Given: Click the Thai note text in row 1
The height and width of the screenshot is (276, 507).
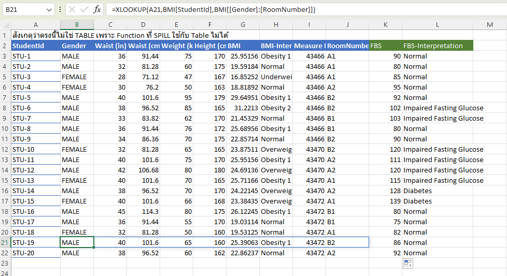Looking at the screenshot, I should click(x=120, y=35).
